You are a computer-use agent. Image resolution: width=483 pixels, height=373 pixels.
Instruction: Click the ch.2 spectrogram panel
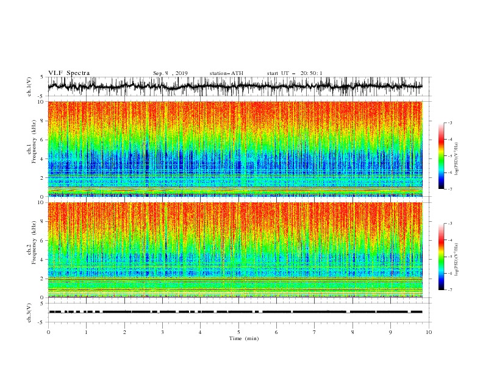point(235,250)
